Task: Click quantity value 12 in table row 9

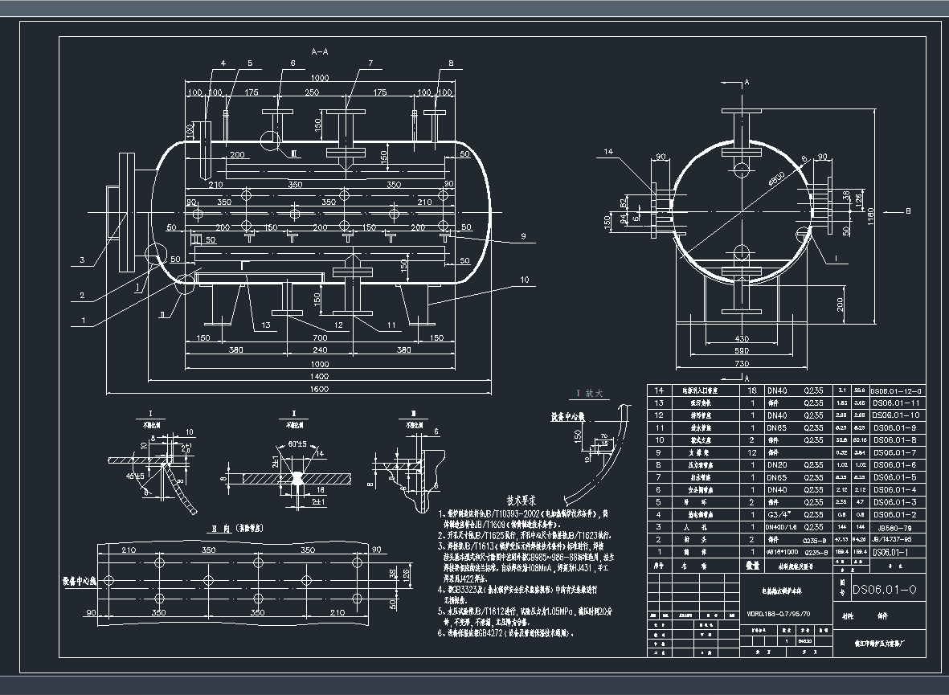Action: click(x=751, y=452)
